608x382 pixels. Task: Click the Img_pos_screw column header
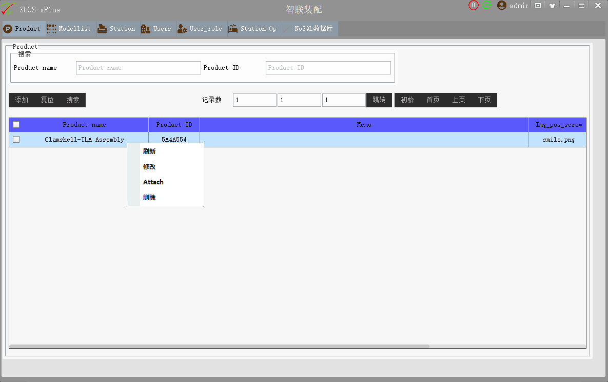[558, 125]
